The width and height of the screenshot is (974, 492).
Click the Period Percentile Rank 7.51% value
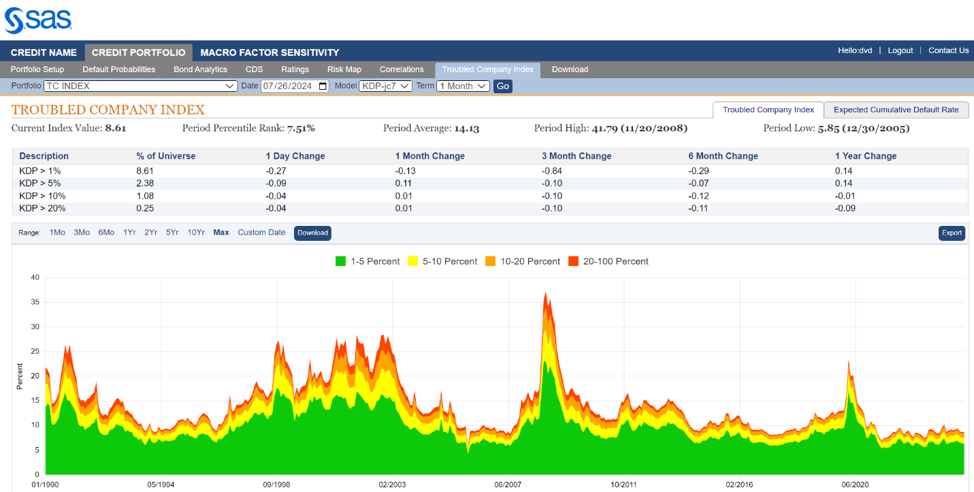click(x=301, y=128)
